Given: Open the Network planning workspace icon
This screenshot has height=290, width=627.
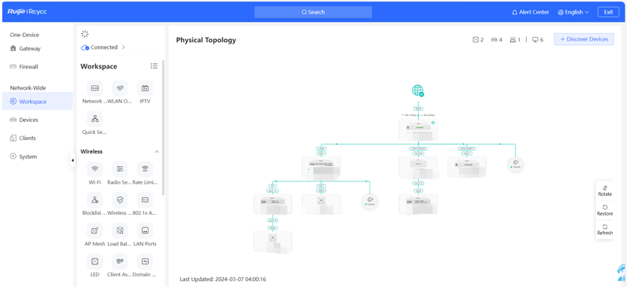Looking at the screenshot, I should [95, 88].
